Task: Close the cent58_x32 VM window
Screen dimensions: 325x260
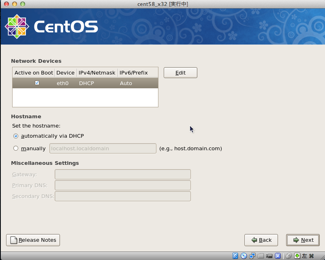Action: (x=6, y=4)
